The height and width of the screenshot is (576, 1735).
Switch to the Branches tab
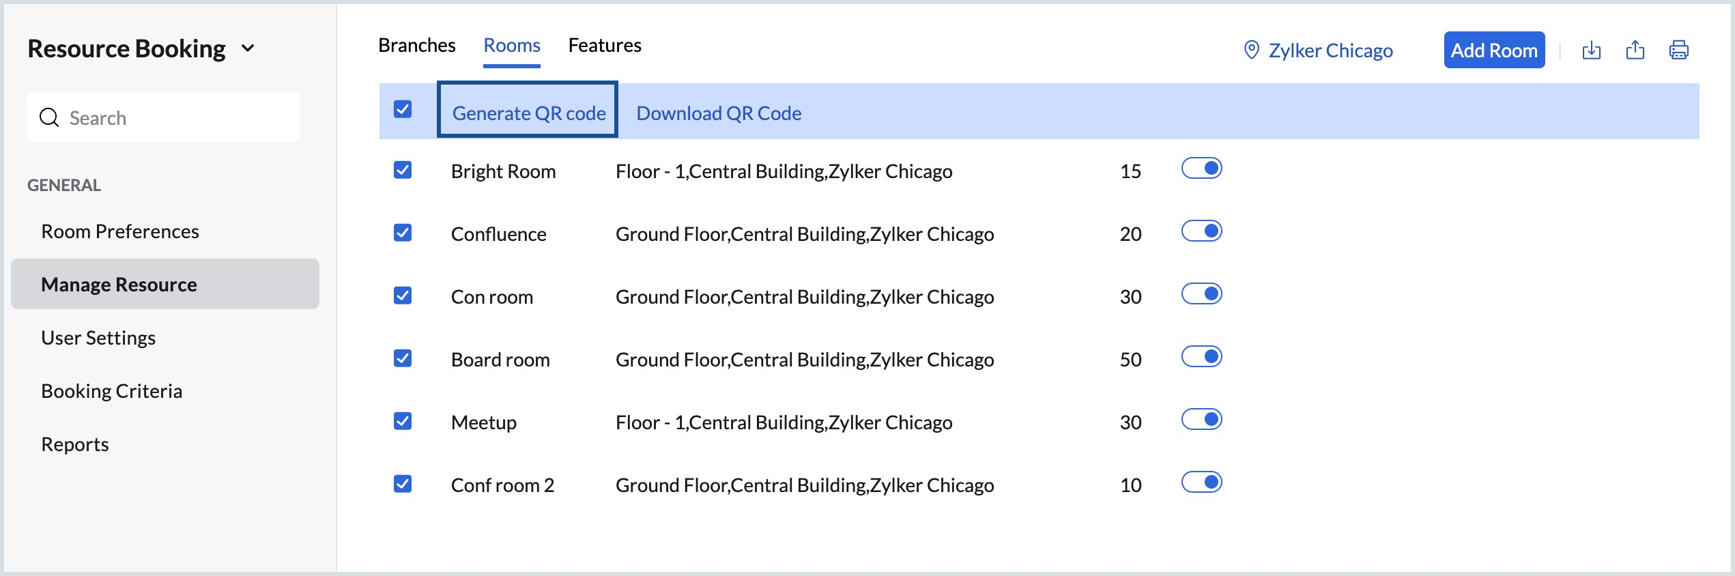click(x=416, y=45)
